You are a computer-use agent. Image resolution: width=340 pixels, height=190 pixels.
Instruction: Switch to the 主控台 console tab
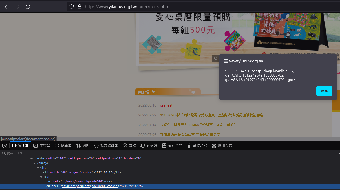point(42,146)
